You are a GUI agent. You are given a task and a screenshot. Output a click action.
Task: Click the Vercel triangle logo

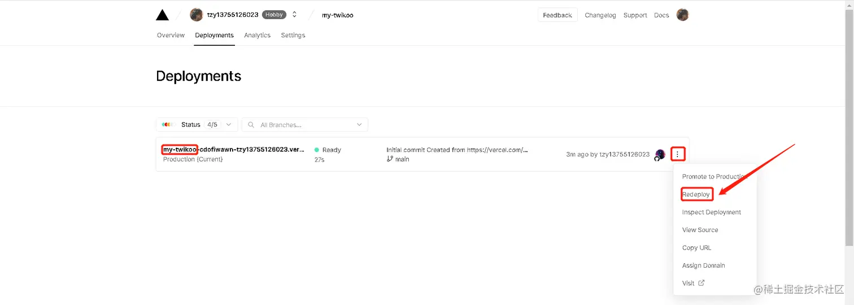click(x=163, y=15)
